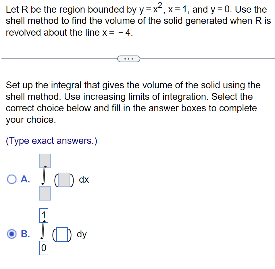Click the problem statement about region R
This screenshot has height=269, width=275.
coord(135,20)
